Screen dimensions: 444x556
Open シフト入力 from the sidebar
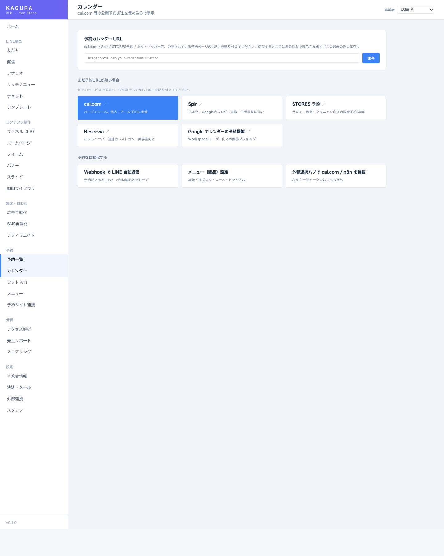[x=17, y=282]
